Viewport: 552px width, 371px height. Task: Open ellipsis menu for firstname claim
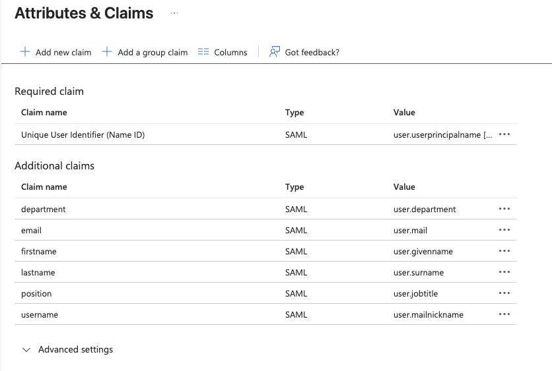point(504,251)
